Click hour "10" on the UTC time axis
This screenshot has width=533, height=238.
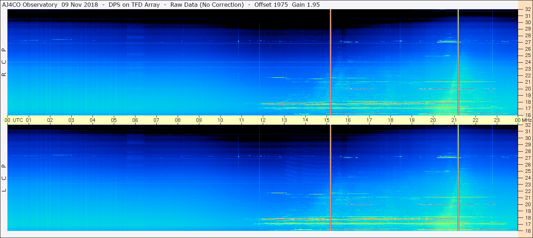(220, 120)
